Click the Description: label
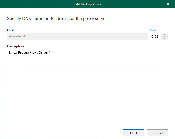 tap(16, 46)
